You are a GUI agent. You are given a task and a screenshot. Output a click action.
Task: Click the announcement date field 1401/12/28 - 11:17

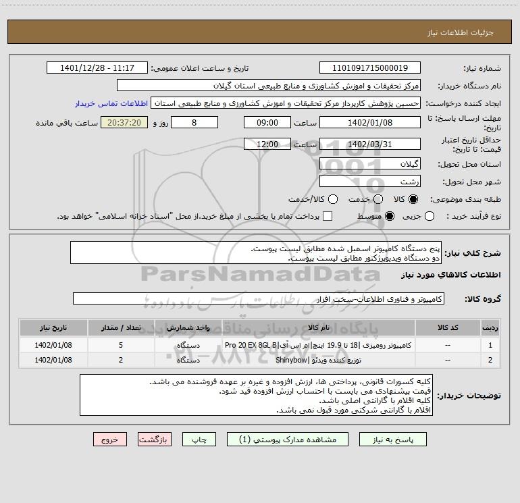[97, 68]
